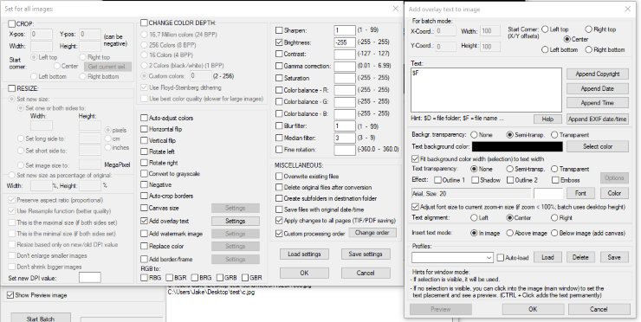Select Semi-transp. text transparency
The width and height of the screenshot is (641, 322).
pyautogui.click(x=510, y=169)
